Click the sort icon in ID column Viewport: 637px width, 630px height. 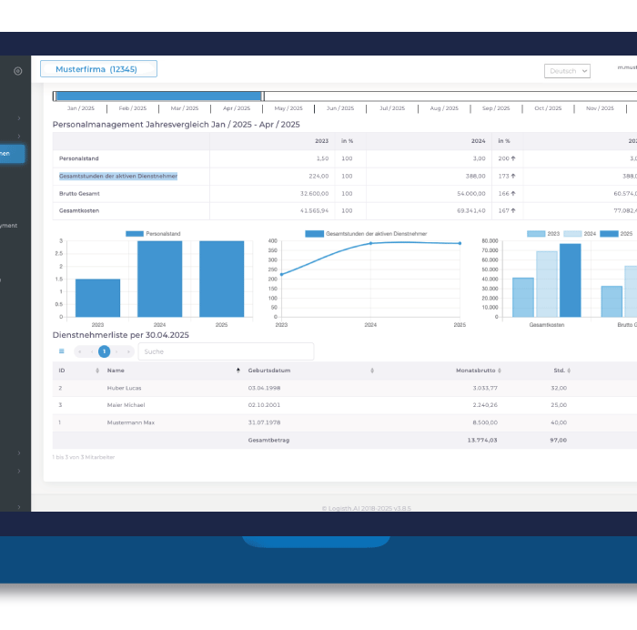coord(98,371)
